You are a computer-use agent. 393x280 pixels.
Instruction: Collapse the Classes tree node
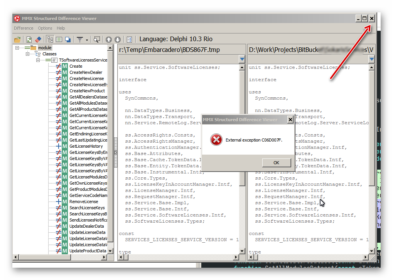tap(27, 54)
